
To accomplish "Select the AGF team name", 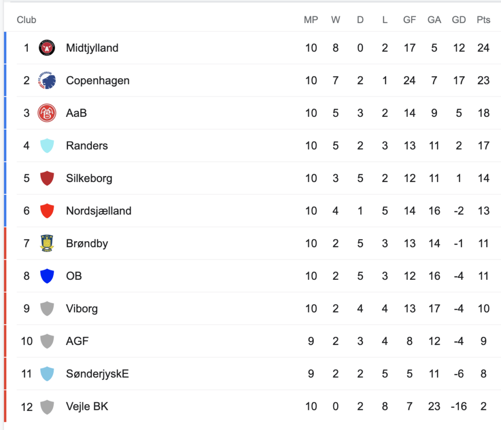I will (x=77, y=341).
